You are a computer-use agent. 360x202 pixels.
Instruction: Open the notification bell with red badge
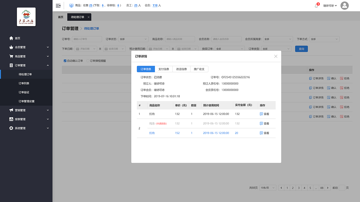(x=316, y=6)
